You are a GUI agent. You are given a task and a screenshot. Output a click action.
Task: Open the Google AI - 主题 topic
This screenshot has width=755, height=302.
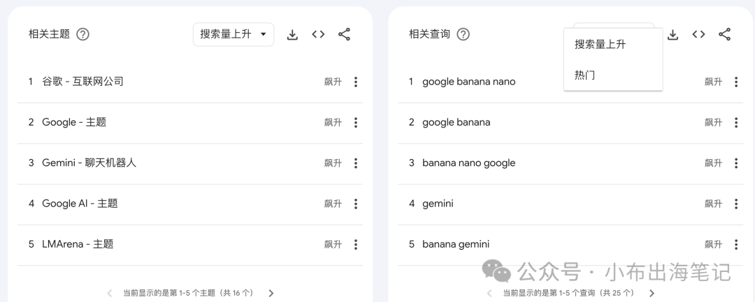80,204
